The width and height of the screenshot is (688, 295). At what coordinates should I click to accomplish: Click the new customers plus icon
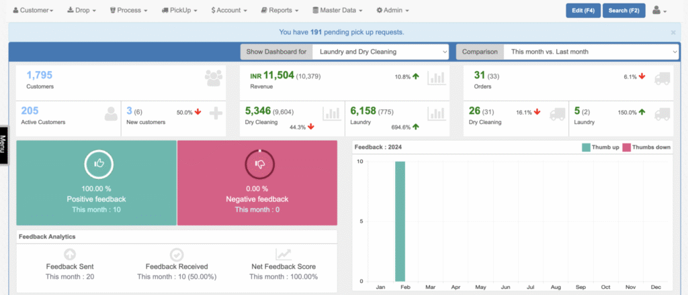click(x=216, y=113)
